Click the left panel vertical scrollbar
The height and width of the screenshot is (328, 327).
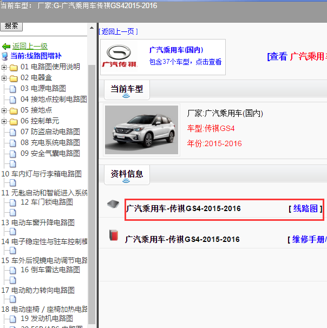(x=91, y=194)
